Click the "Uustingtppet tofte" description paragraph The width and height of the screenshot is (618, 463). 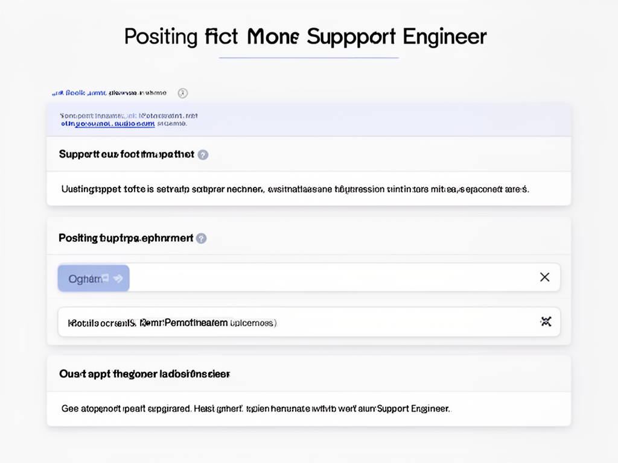[295, 189]
